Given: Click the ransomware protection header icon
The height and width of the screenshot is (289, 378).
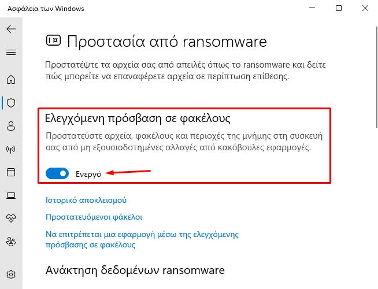Looking at the screenshot, I should coord(53,40).
